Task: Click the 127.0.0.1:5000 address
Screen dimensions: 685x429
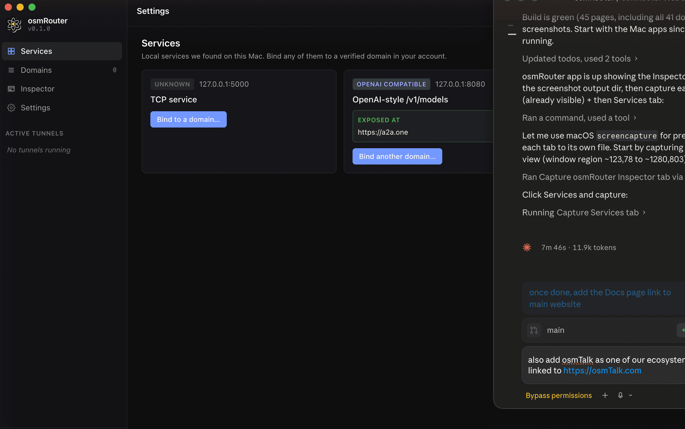Action: [224, 84]
